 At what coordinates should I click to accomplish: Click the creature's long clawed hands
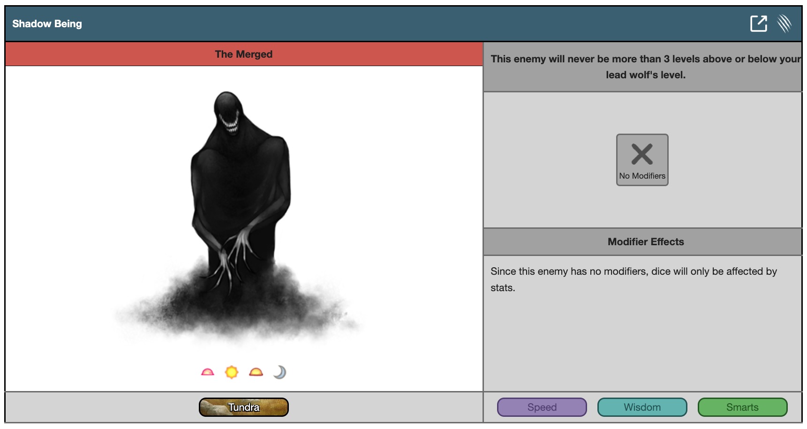[x=234, y=253]
